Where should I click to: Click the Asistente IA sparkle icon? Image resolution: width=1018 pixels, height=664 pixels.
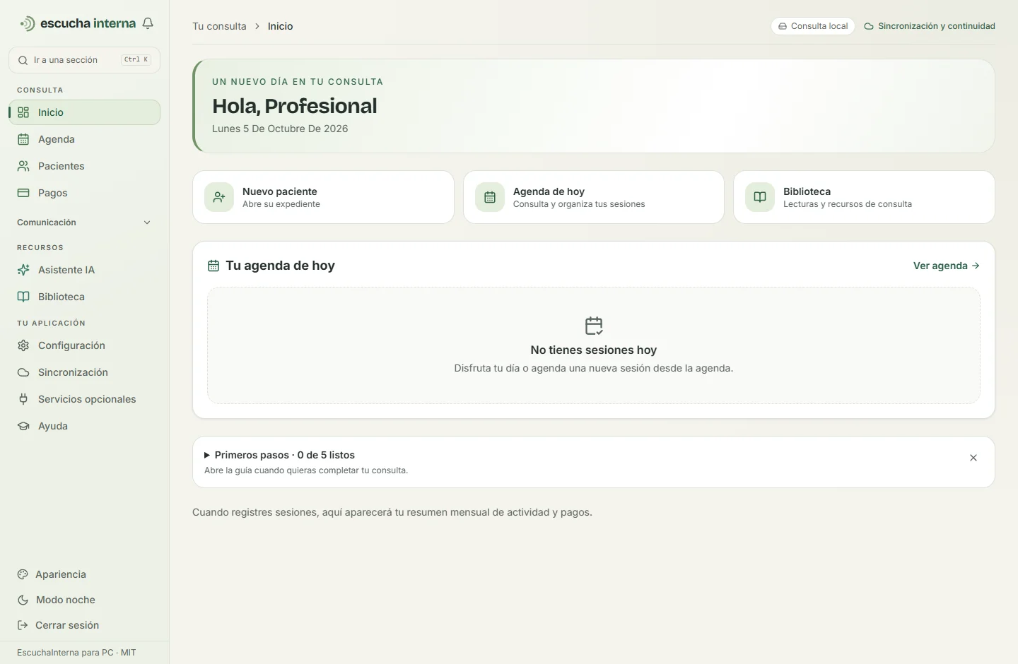(x=23, y=270)
